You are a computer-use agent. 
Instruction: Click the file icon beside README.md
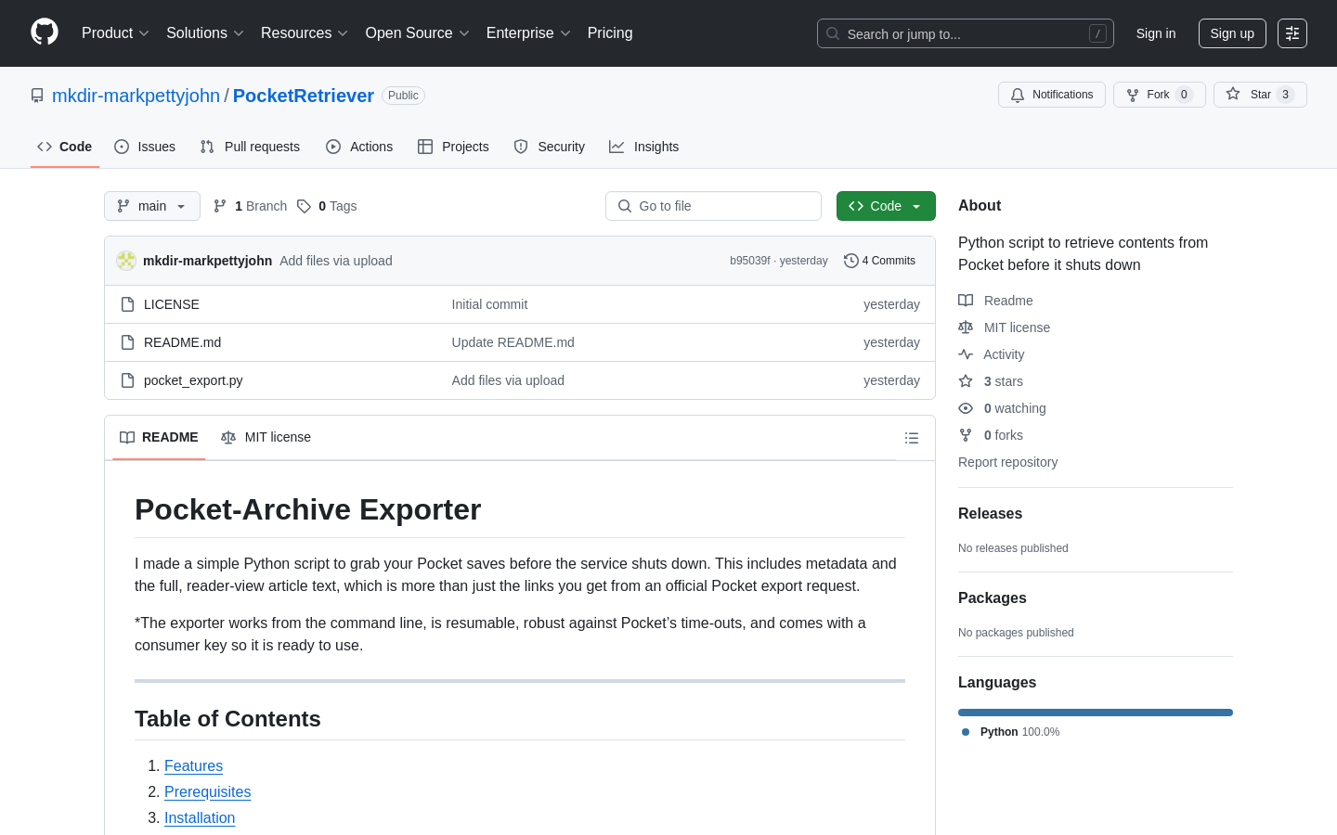click(x=128, y=342)
